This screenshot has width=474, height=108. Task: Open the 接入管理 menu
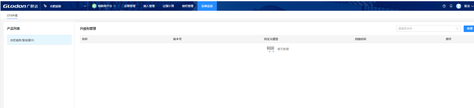tap(149, 6)
